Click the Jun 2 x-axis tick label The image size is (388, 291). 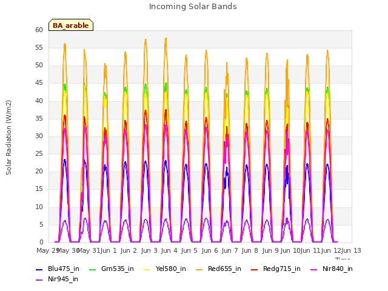click(x=129, y=250)
